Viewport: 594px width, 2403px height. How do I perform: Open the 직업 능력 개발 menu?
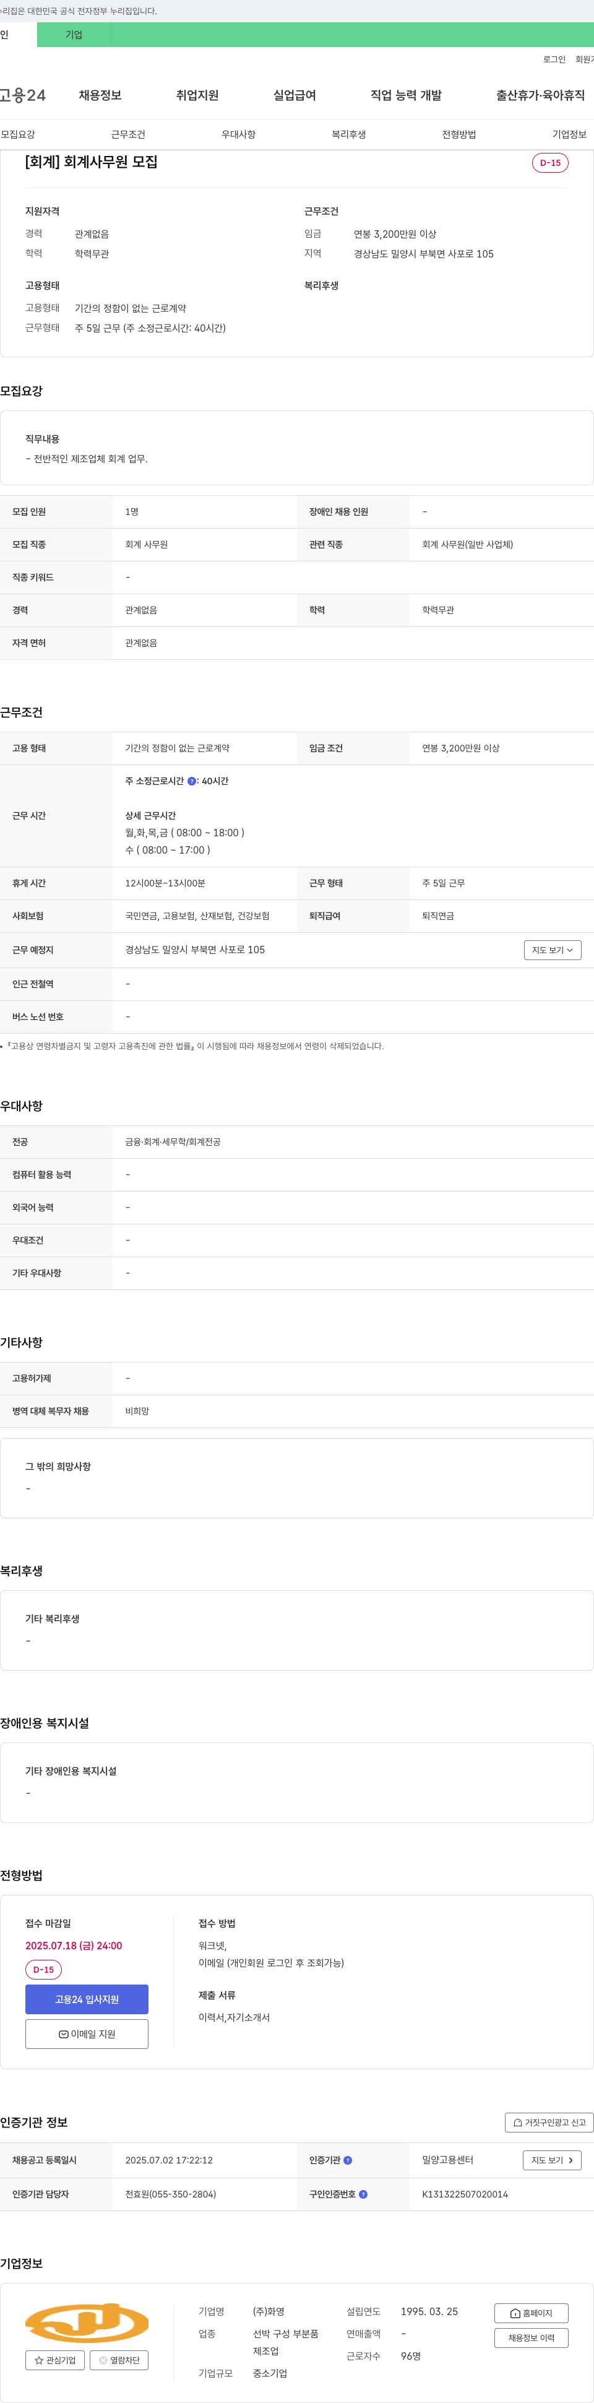coord(406,95)
